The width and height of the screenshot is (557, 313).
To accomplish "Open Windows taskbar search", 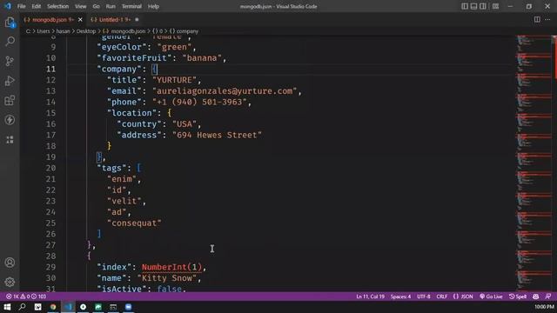I will [22, 307].
